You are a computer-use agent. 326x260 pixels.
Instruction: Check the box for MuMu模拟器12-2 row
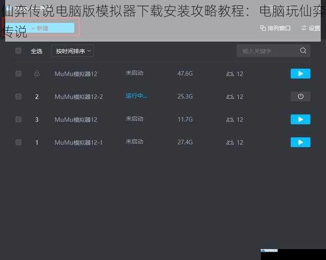[18, 96]
